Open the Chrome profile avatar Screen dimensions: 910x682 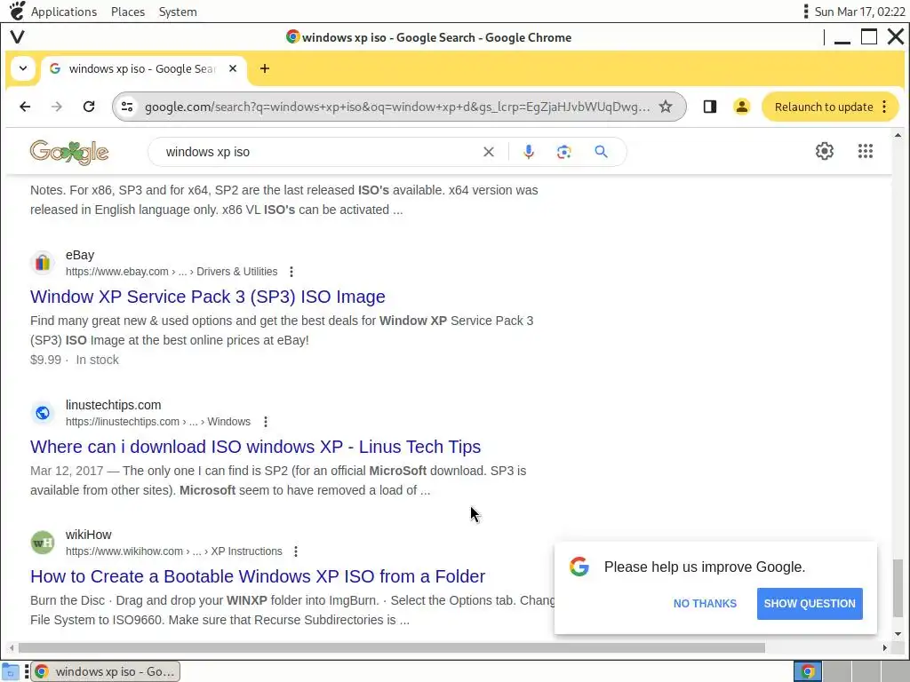pos(742,107)
